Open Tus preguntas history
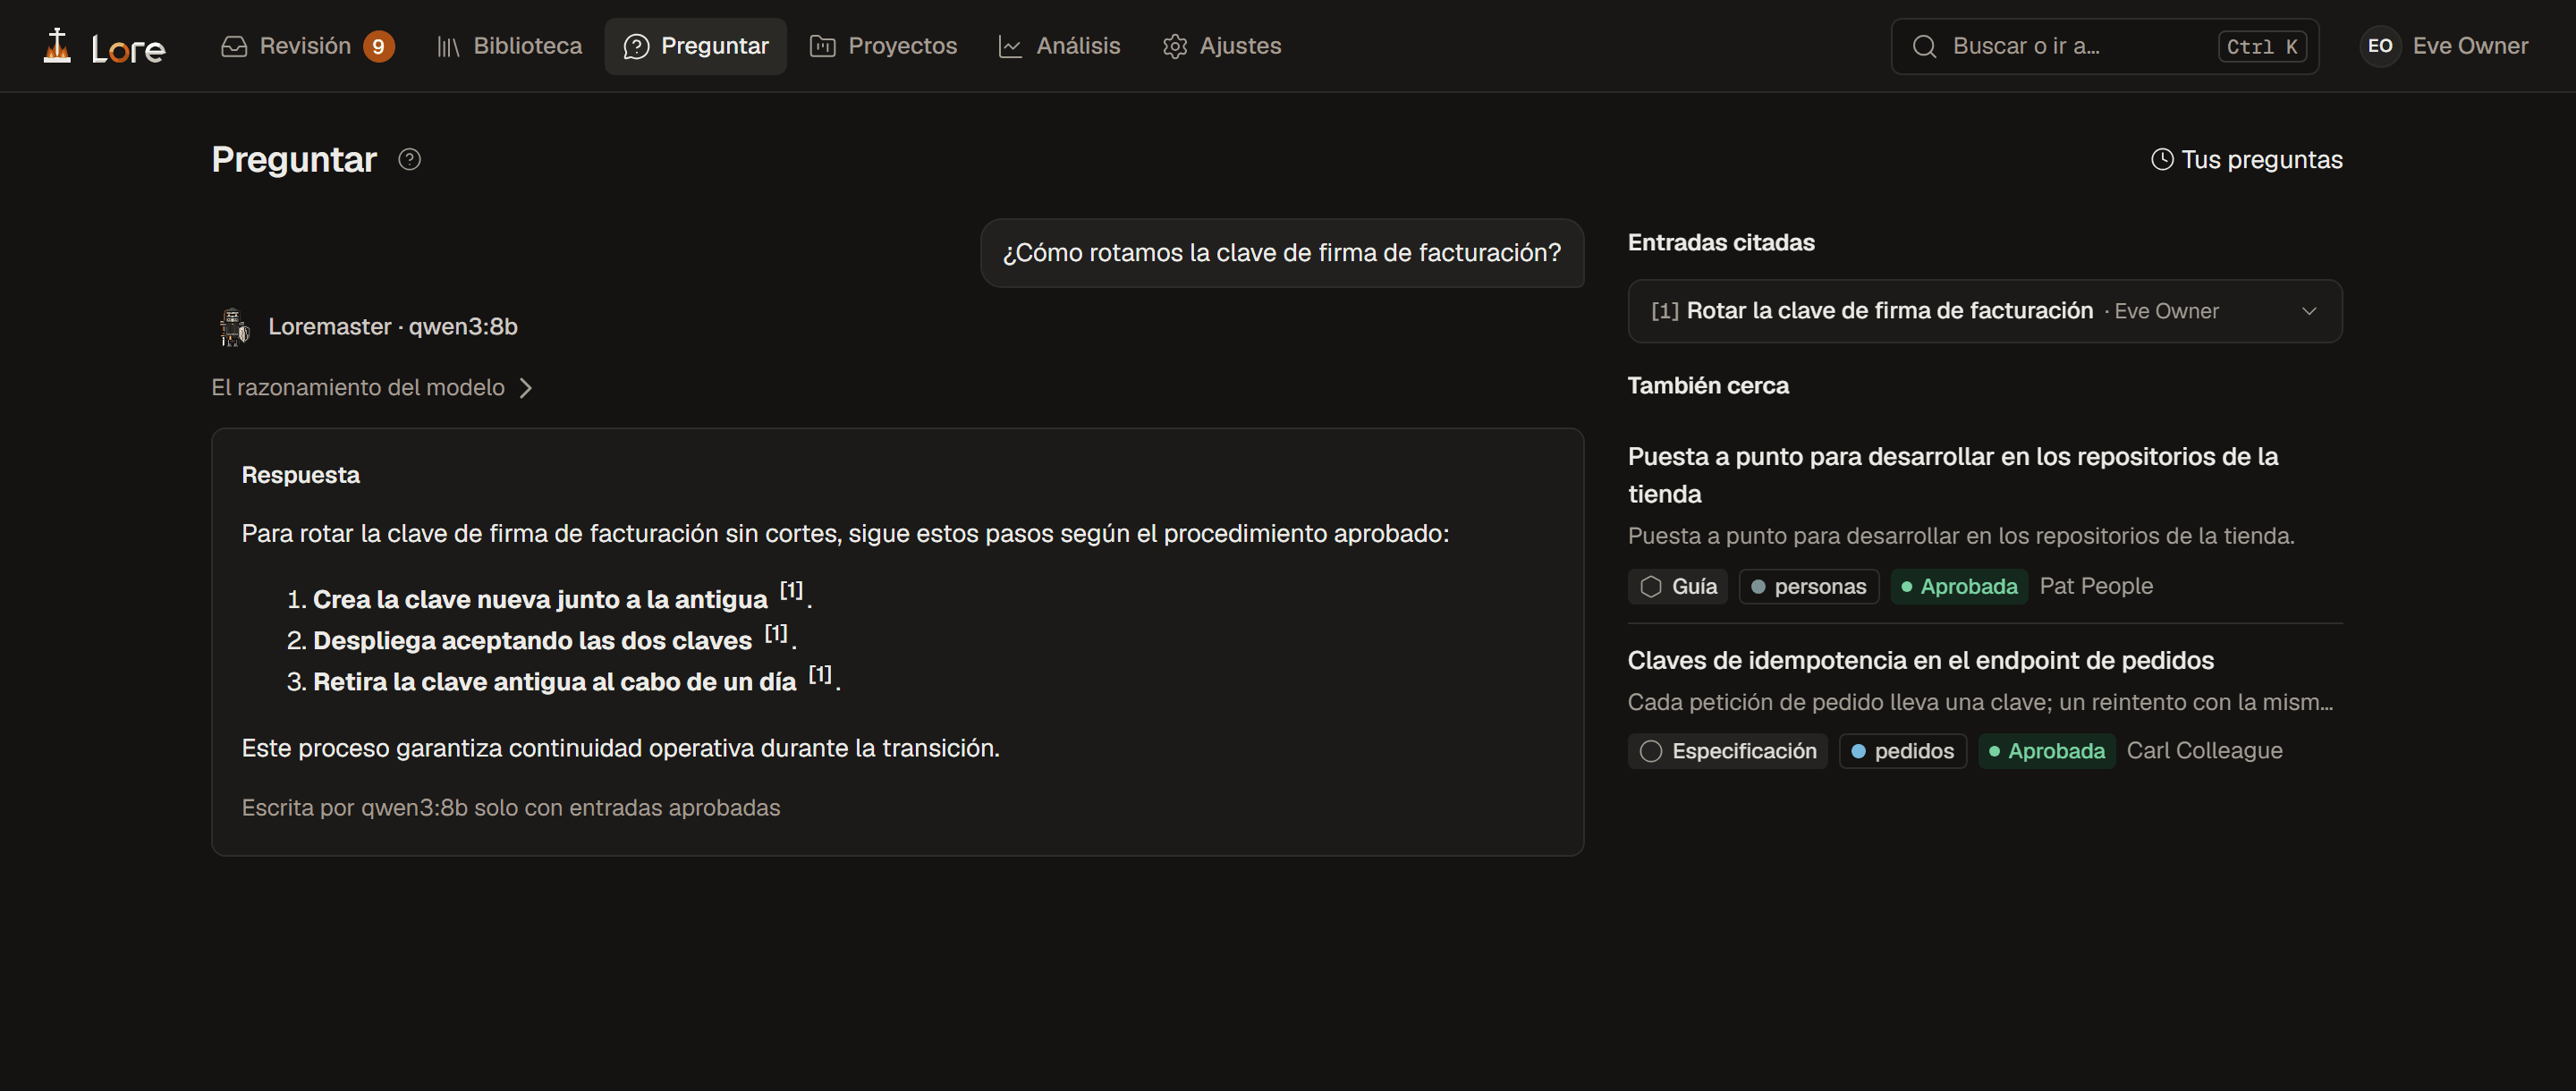2576x1091 pixels. click(2246, 159)
